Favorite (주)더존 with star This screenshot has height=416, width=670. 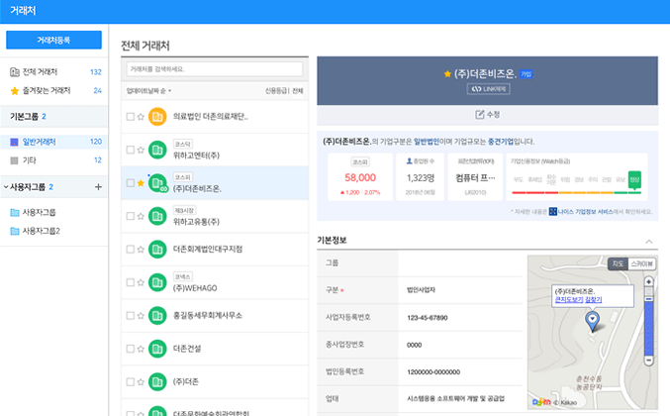[x=141, y=381]
